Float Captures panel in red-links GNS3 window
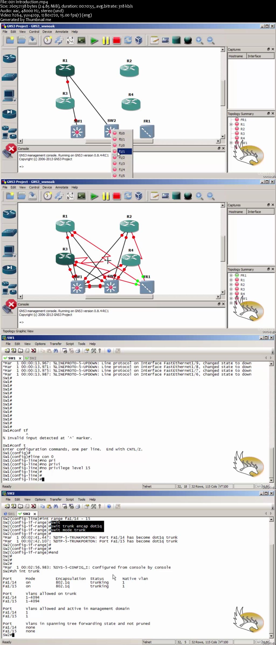 268,205
